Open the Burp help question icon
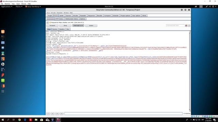The width and height of the screenshot is (218, 122). (189, 26)
